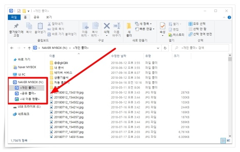Open the Easy access (빠른 연결) dropdown
Image resolution: width=240 pixels, height=152 pixels.
pos(145,29)
